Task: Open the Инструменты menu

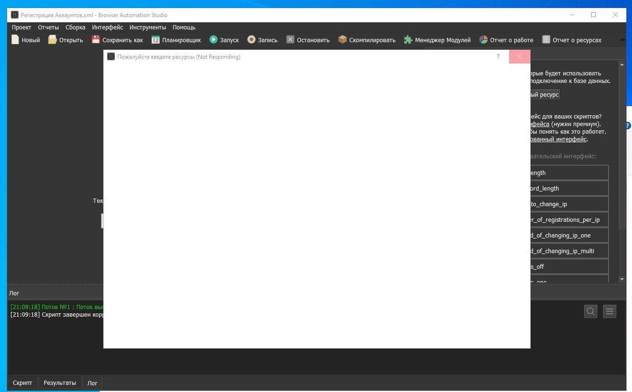Action: tap(148, 27)
